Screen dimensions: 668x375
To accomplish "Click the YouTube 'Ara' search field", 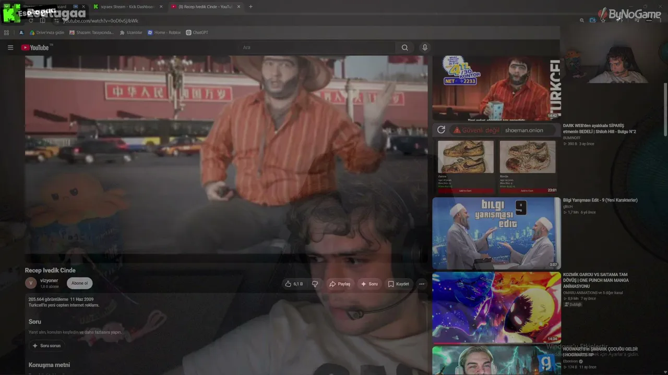I will (x=318, y=47).
